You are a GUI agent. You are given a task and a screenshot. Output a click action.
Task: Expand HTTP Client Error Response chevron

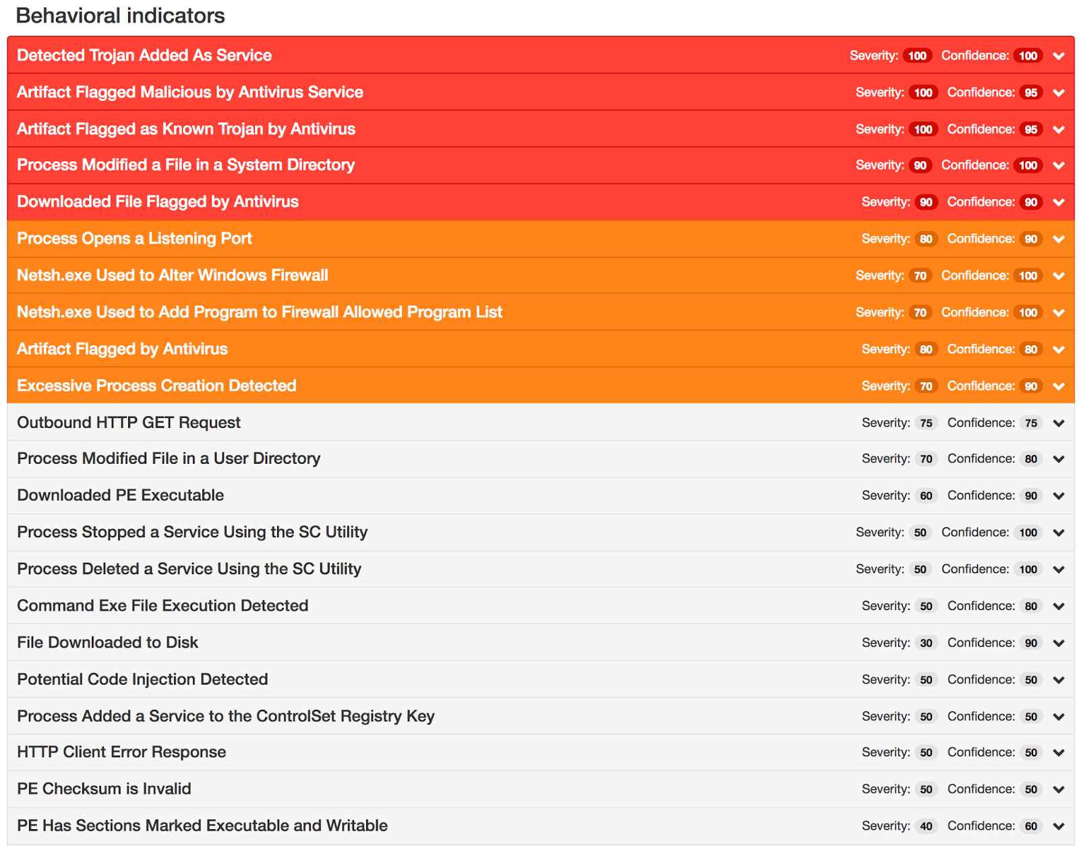click(x=1058, y=753)
